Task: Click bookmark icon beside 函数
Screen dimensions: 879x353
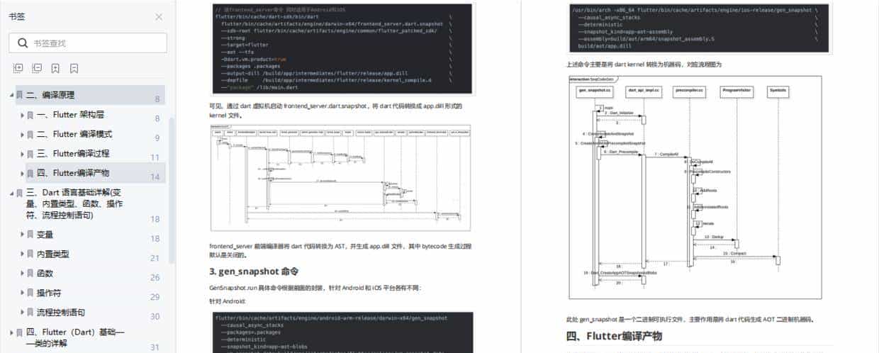Action: [30, 274]
